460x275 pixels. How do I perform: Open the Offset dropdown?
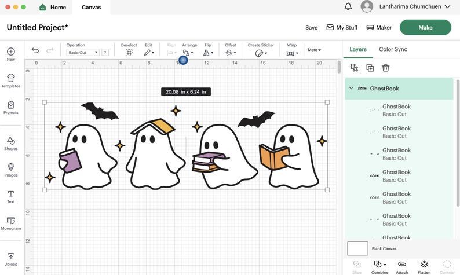point(231,53)
